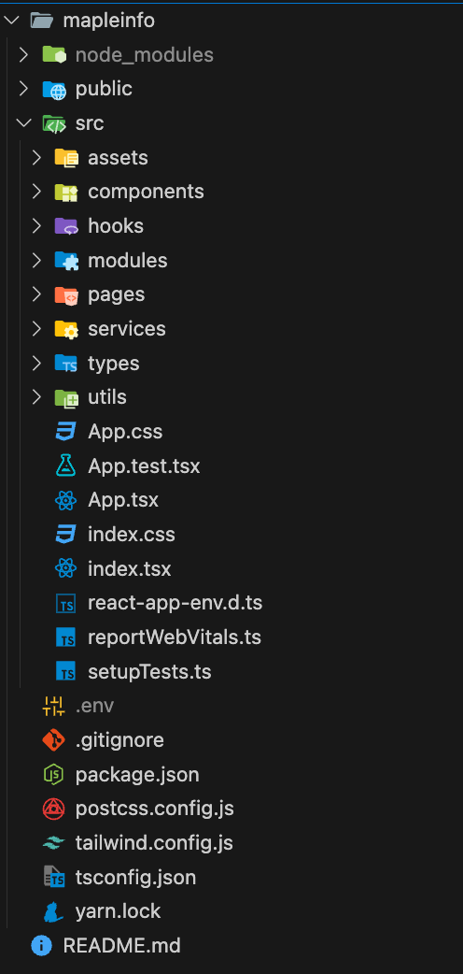Screen dimensions: 463x974
Task: Click the Node.js icon next to package.json
Action: (53, 775)
